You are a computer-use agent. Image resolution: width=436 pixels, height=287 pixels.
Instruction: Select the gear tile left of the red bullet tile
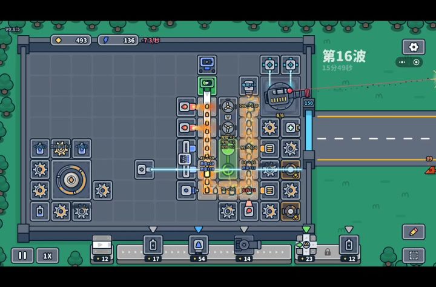[x=228, y=212]
